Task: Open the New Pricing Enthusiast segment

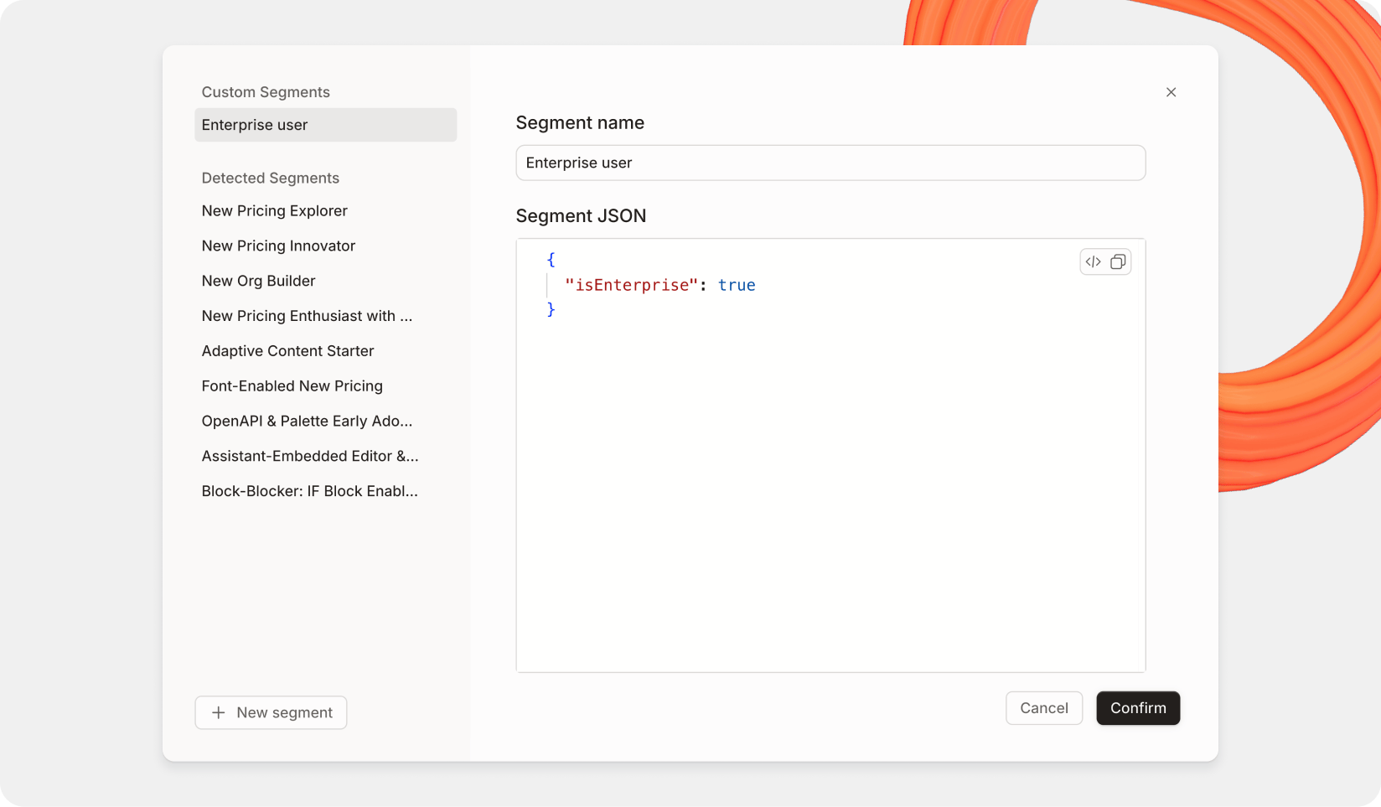Action: pos(307,316)
